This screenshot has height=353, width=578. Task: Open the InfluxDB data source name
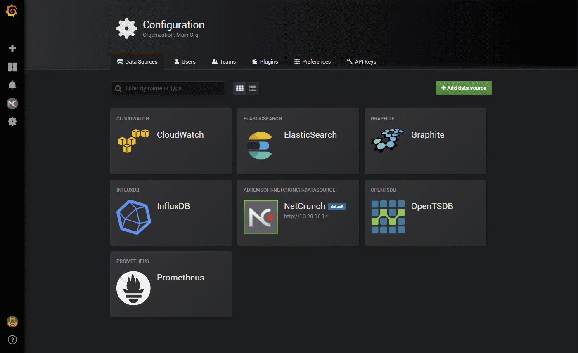[x=173, y=206]
